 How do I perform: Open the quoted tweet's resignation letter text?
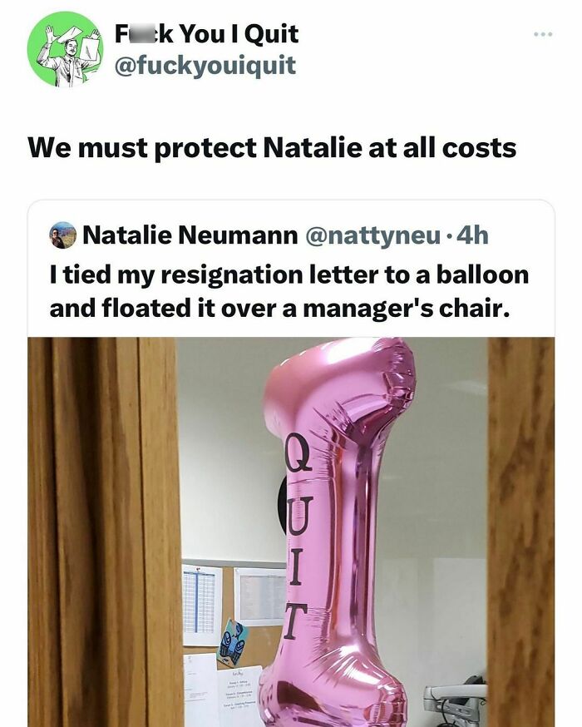pos(289,290)
